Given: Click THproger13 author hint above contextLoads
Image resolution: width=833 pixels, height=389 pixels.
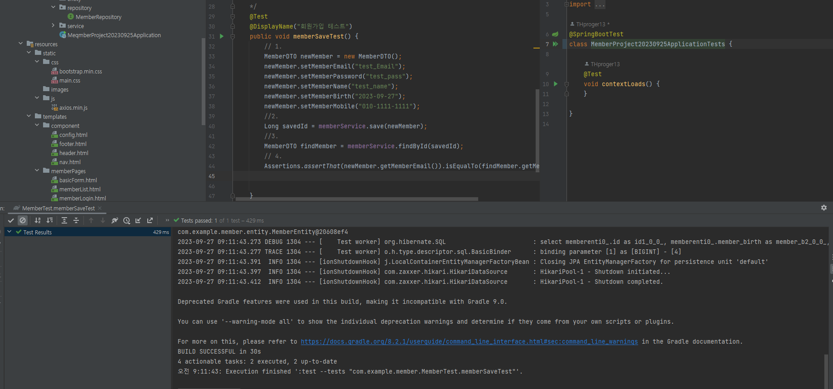Looking at the screenshot, I should pos(605,64).
